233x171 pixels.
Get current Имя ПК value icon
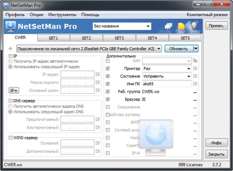(195, 84)
